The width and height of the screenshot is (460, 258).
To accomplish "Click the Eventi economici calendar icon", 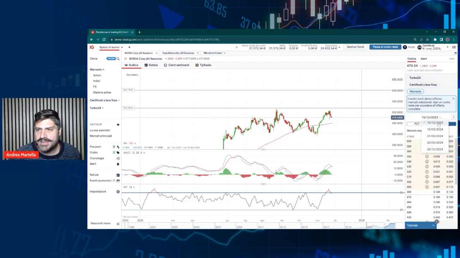I will point(118,181).
